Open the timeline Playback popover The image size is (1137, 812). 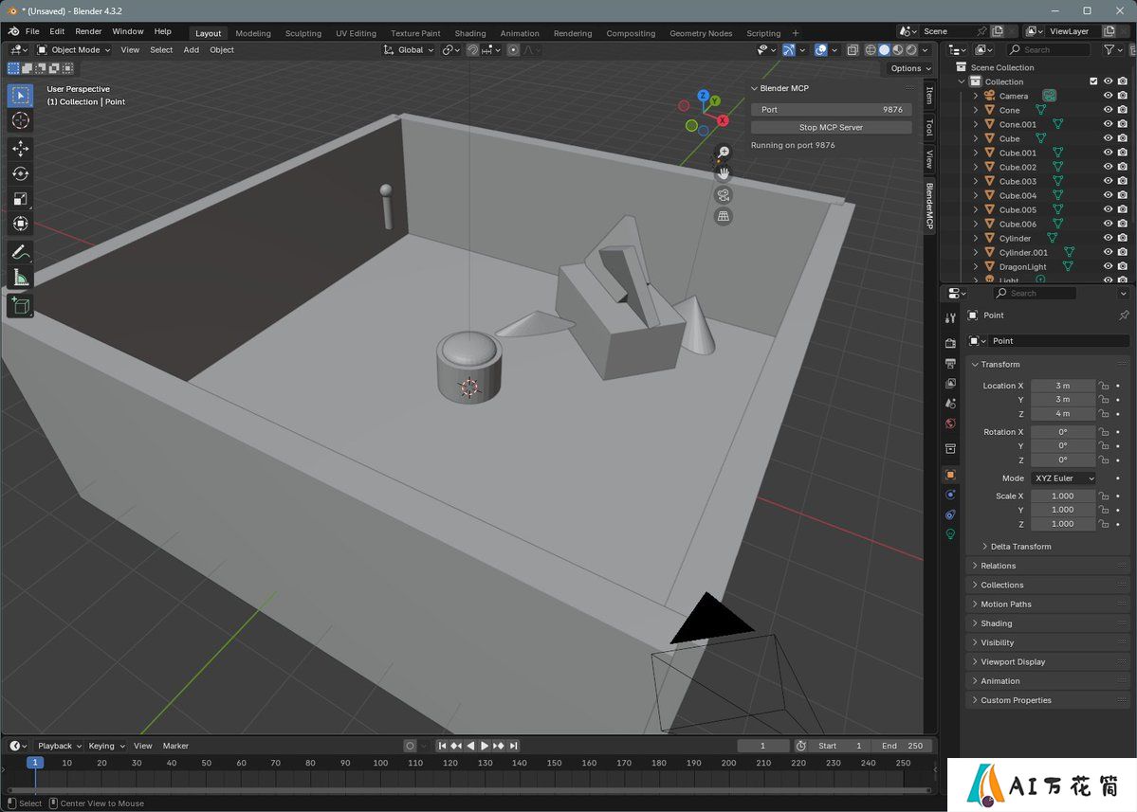[60, 746]
